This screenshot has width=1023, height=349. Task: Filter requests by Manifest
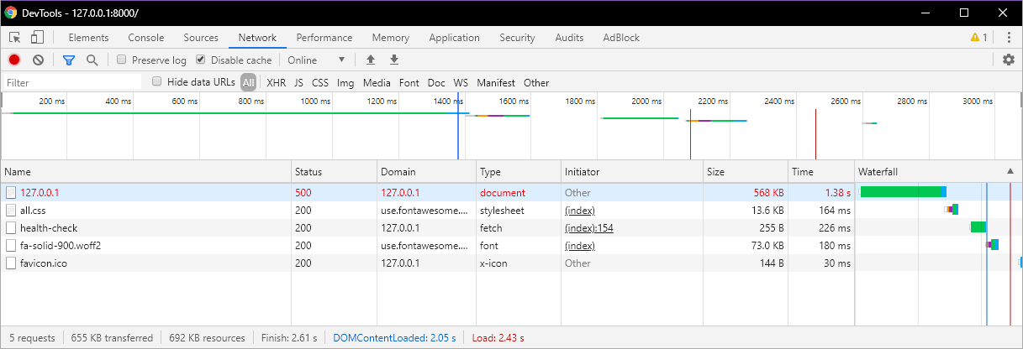click(496, 83)
